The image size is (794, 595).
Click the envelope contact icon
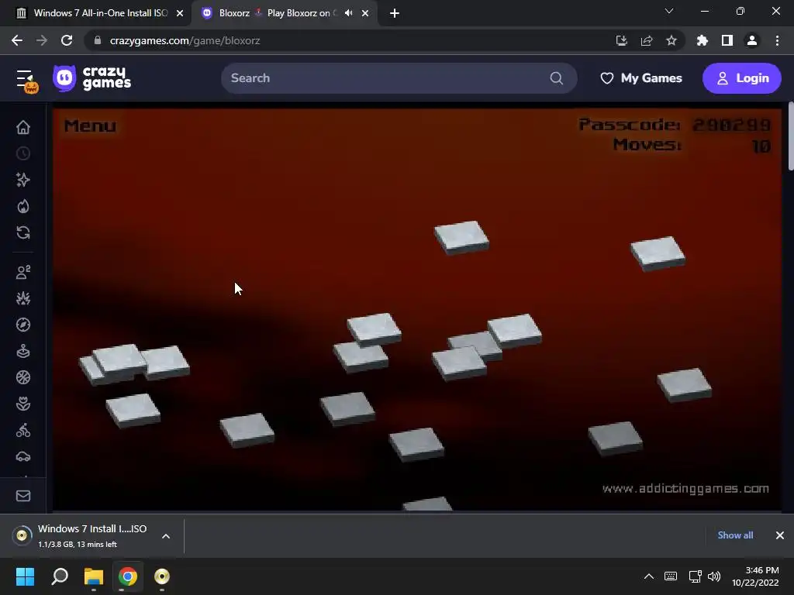23,496
